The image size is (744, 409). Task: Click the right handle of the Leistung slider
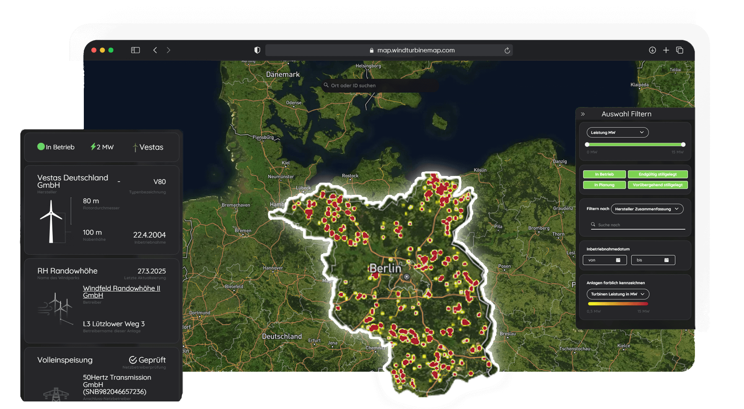click(683, 145)
